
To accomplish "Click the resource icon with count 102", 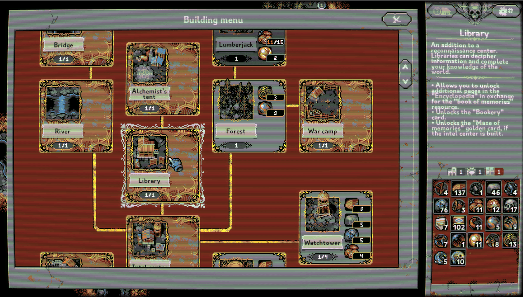I will tap(459, 223).
